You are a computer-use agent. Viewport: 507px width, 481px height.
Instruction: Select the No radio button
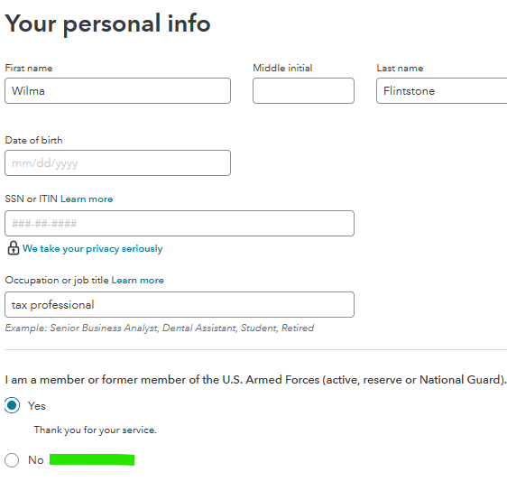click(12, 459)
